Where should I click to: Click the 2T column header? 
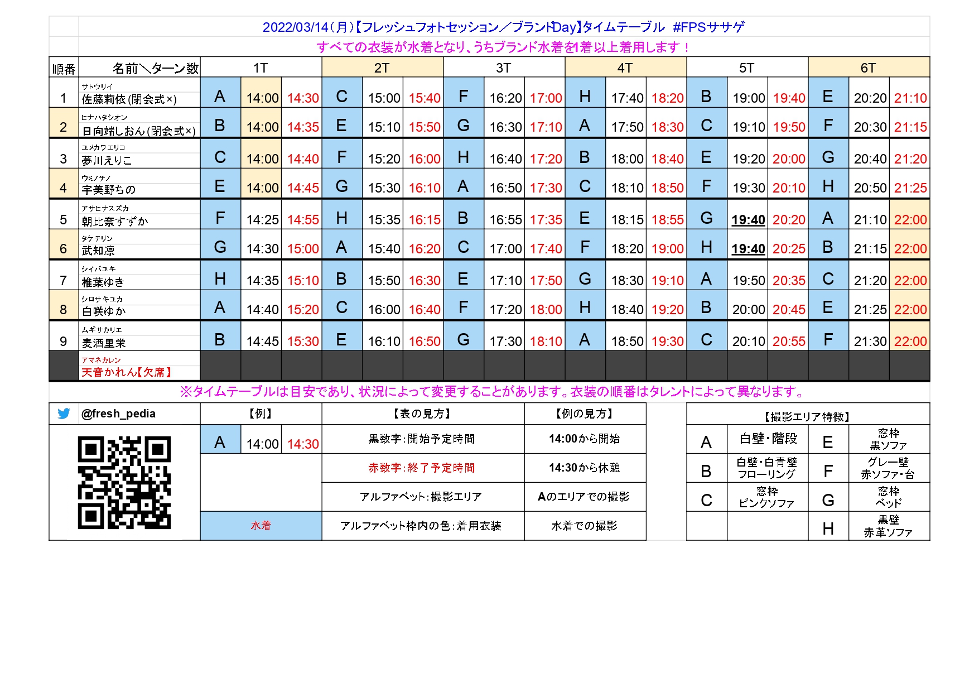pos(382,68)
